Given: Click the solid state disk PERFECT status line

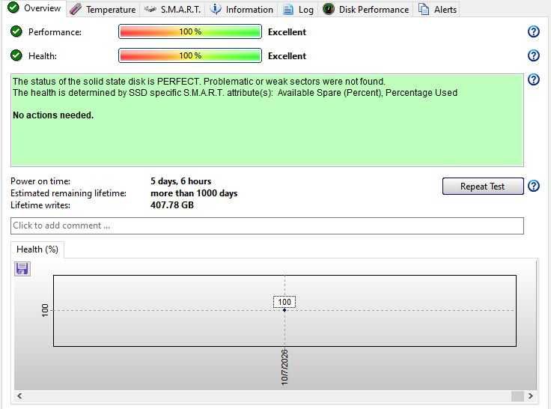Looking at the screenshot, I should [x=199, y=82].
